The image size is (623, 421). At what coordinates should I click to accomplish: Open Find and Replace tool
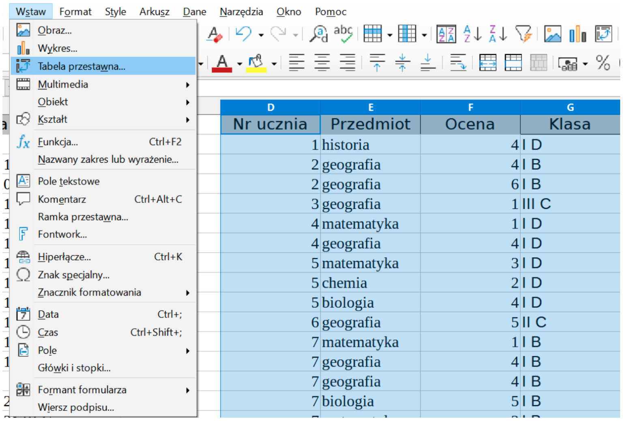(x=318, y=34)
